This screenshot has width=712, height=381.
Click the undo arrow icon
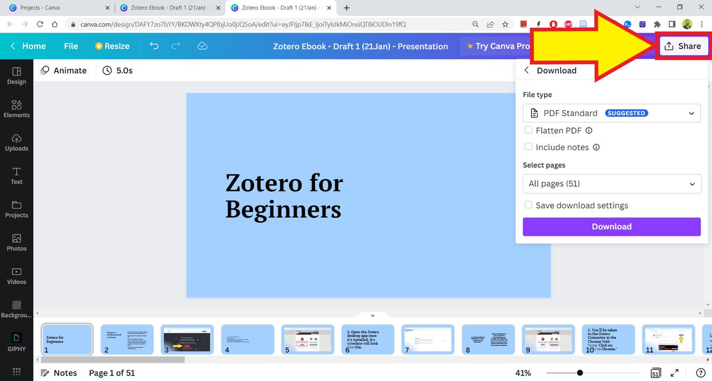(154, 46)
